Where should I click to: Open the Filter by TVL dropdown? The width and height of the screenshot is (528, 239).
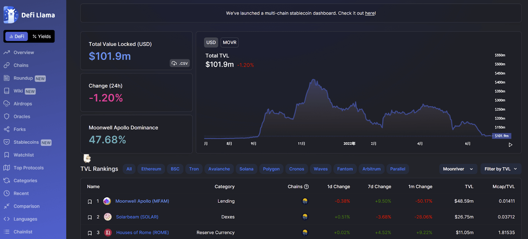(501, 169)
